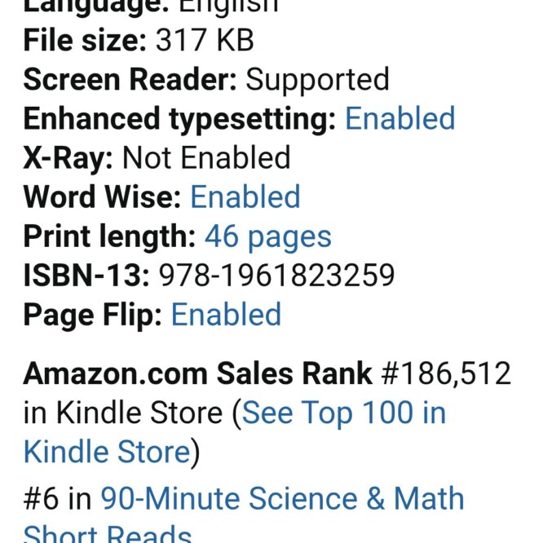This screenshot has height=543, width=543.
Task: Open See Top 100 in Kindle Store
Action: point(344,413)
